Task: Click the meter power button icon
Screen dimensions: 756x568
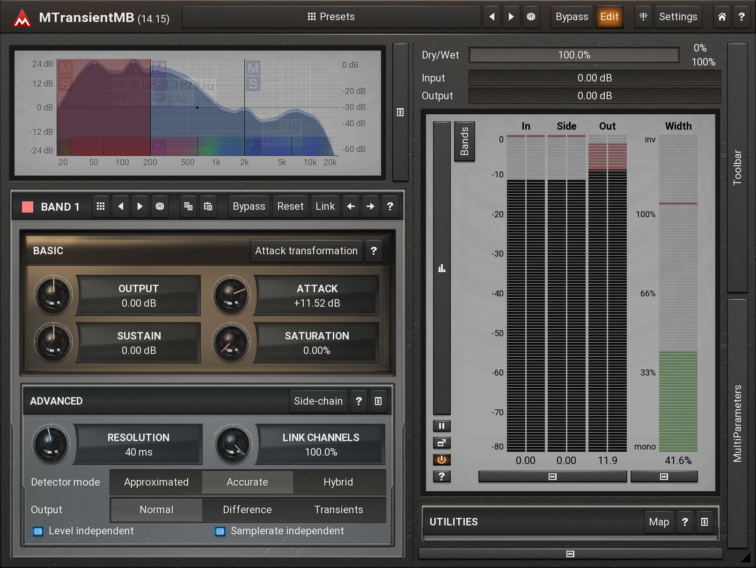Action: pos(441,460)
